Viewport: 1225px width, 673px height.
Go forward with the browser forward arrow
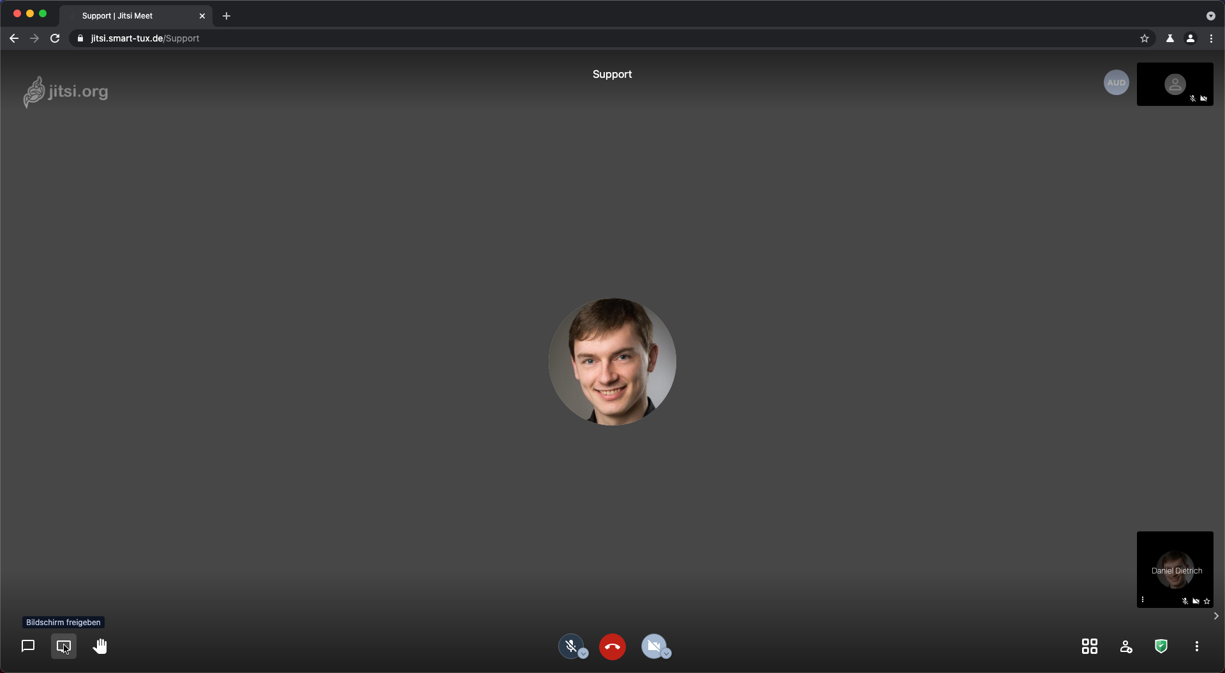34,38
